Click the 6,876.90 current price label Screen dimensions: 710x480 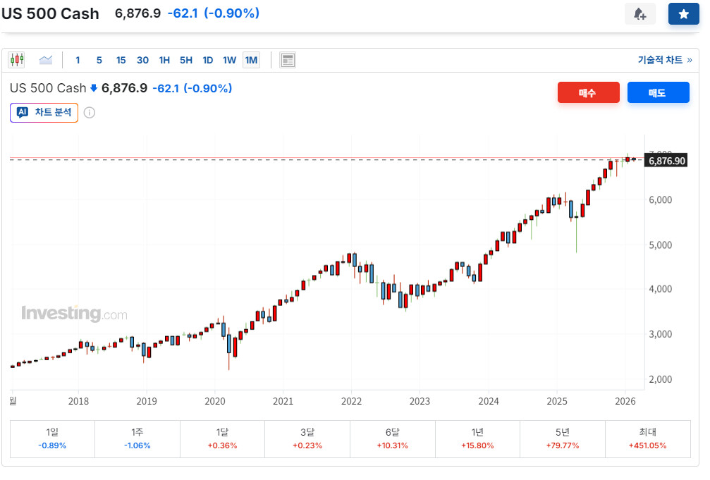tap(666, 161)
